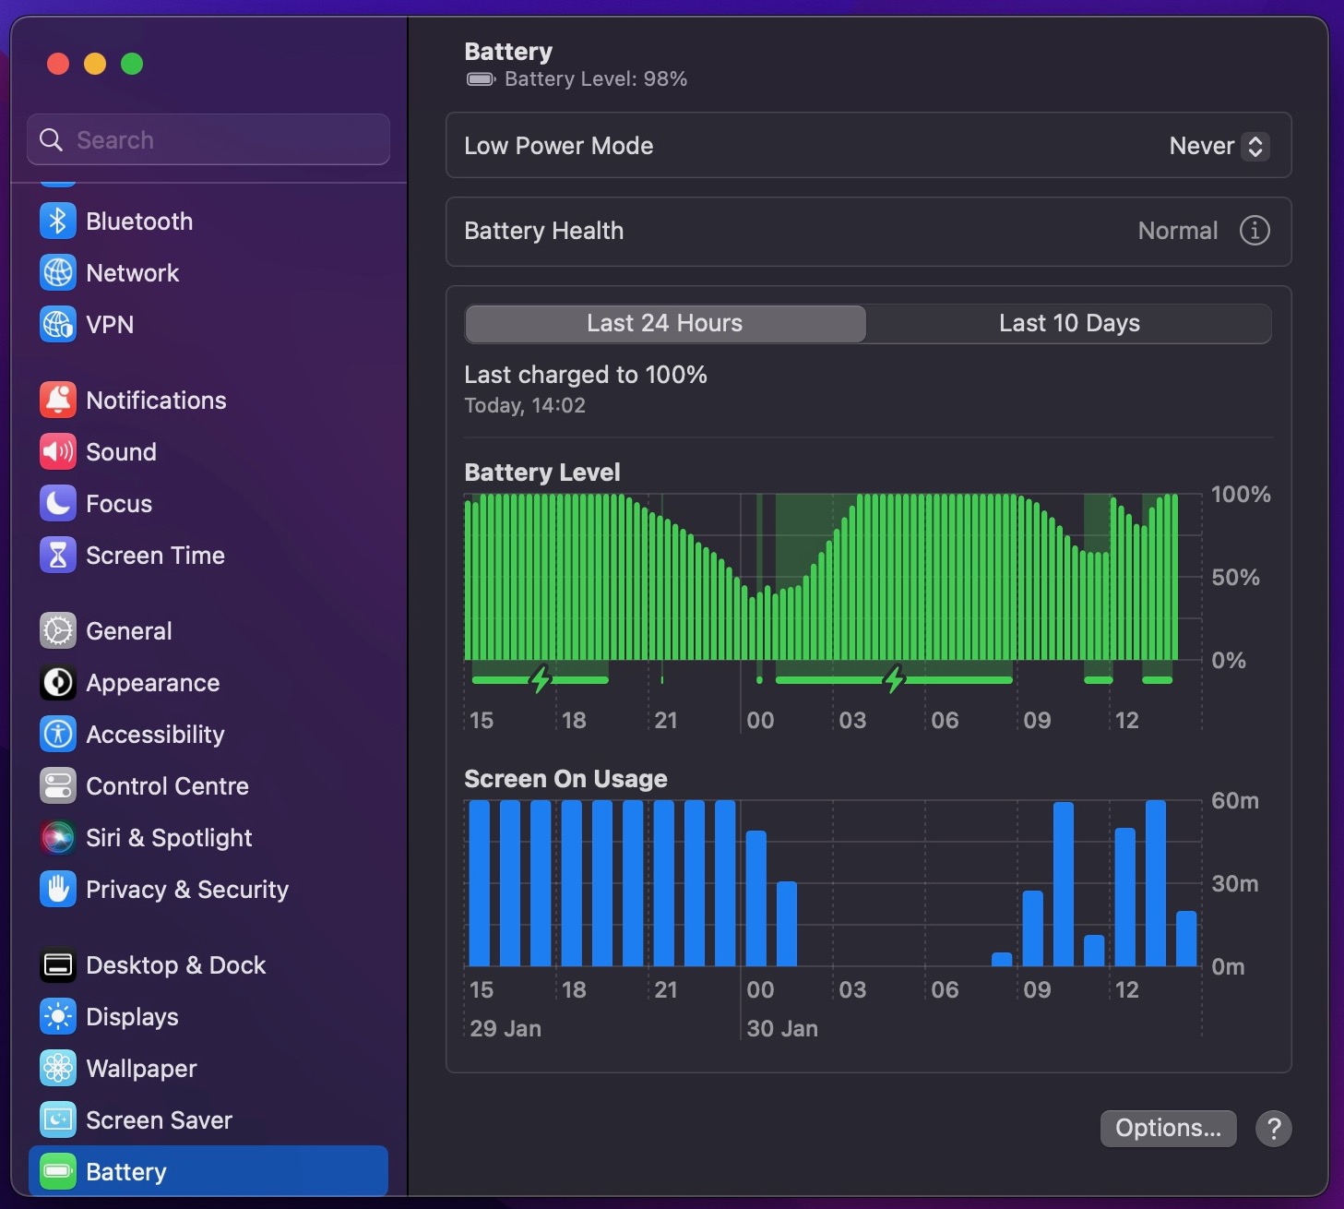Open Bluetooth settings icon
Screen dimensions: 1344x1209
[58, 221]
